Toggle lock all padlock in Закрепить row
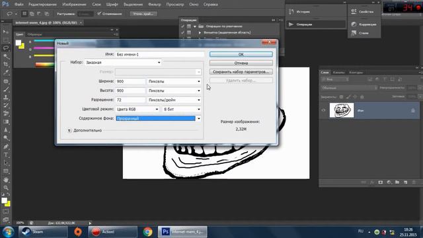 coord(362,97)
